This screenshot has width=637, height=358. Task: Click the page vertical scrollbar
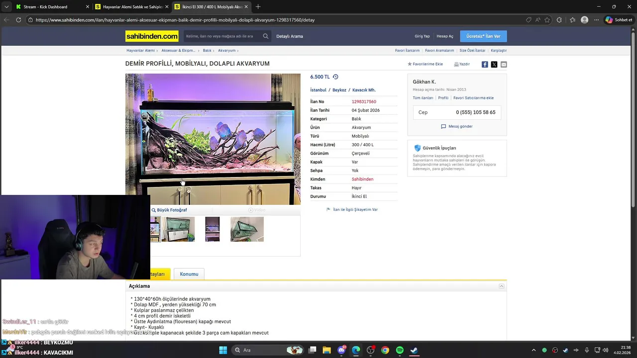click(x=634, y=119)
